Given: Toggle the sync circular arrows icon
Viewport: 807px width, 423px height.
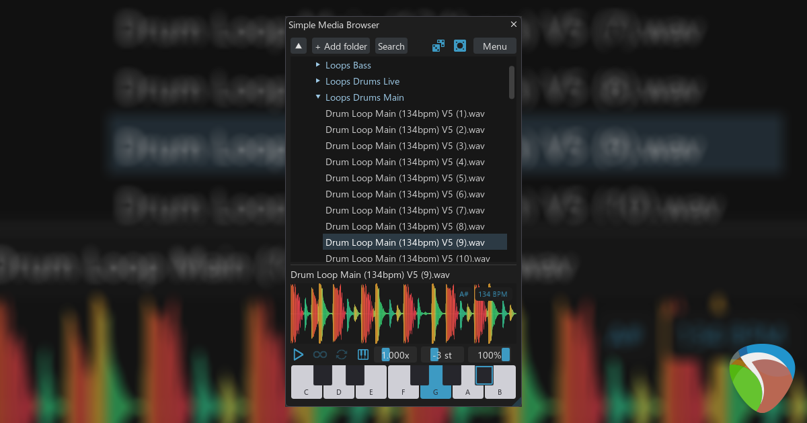Looking at the screenshot, I should 342,355.
